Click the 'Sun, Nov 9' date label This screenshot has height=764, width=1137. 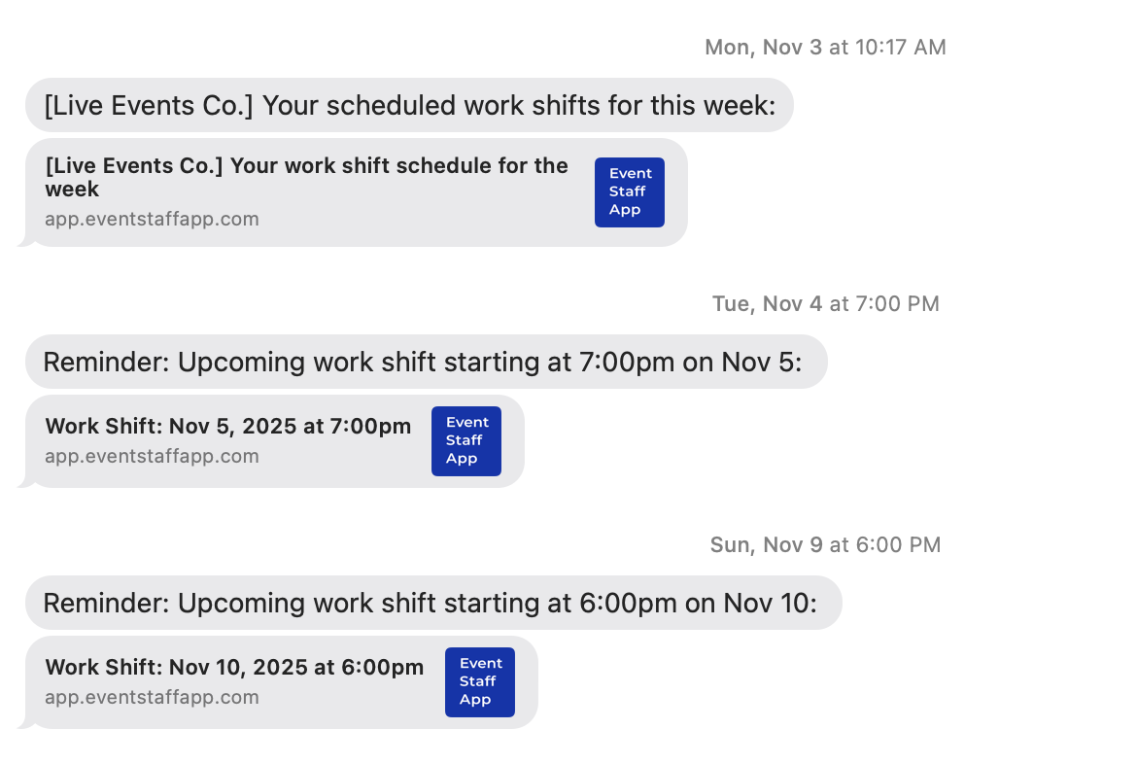pyautogui.click(x=766, y=544)
